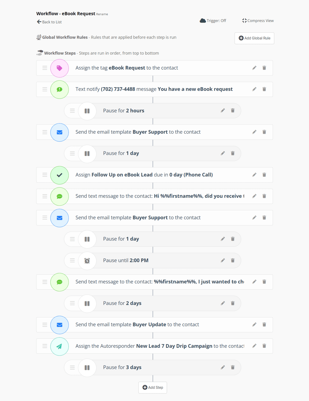Toggle Compress View
This screenshot has height=401, width=309.
click(258, 21)
